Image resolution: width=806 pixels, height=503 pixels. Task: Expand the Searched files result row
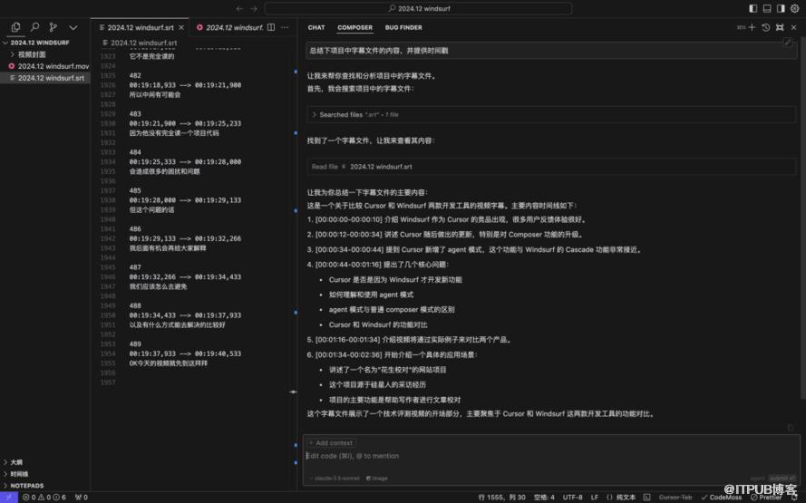(551, 114)
